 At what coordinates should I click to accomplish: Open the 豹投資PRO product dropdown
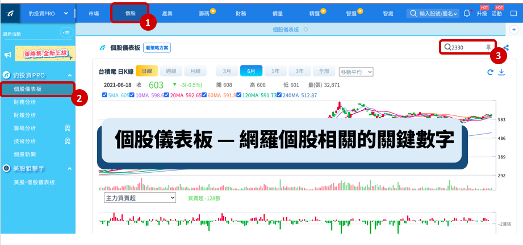click(x=48, y=14)
